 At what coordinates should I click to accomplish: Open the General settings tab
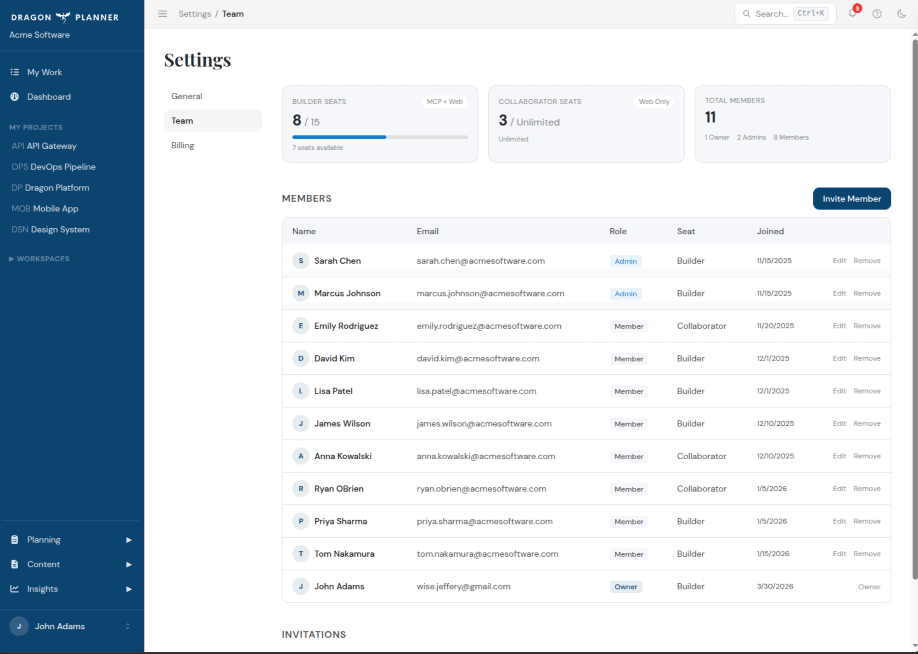coord(186,96)
